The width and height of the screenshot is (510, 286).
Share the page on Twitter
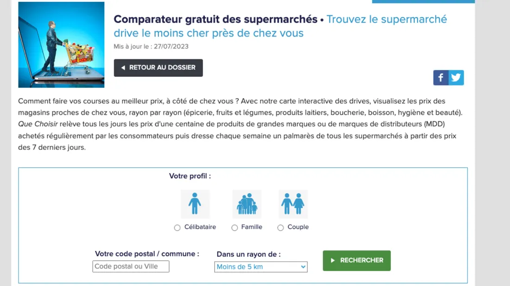[456, 77]
